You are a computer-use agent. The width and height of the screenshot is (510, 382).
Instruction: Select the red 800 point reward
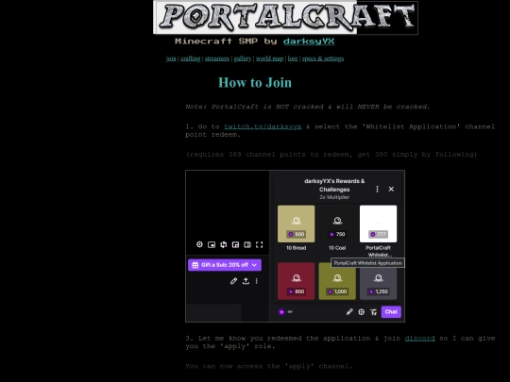(296, 281)
